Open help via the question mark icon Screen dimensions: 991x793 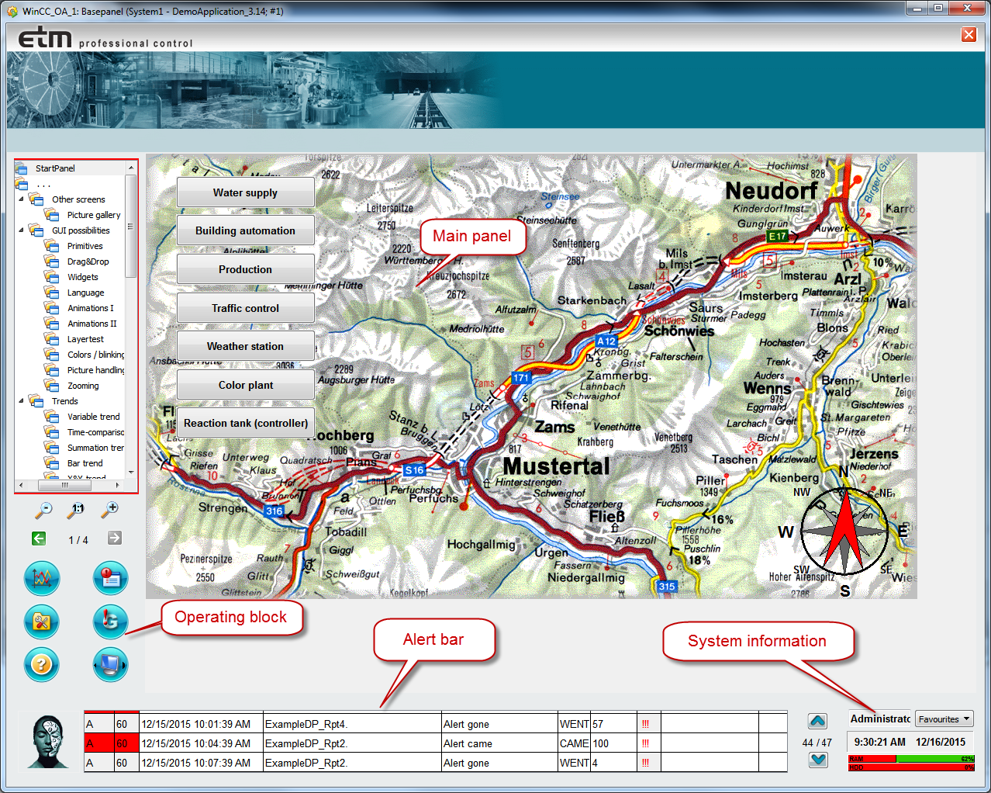pyautogui.click(x=42, y=665)
